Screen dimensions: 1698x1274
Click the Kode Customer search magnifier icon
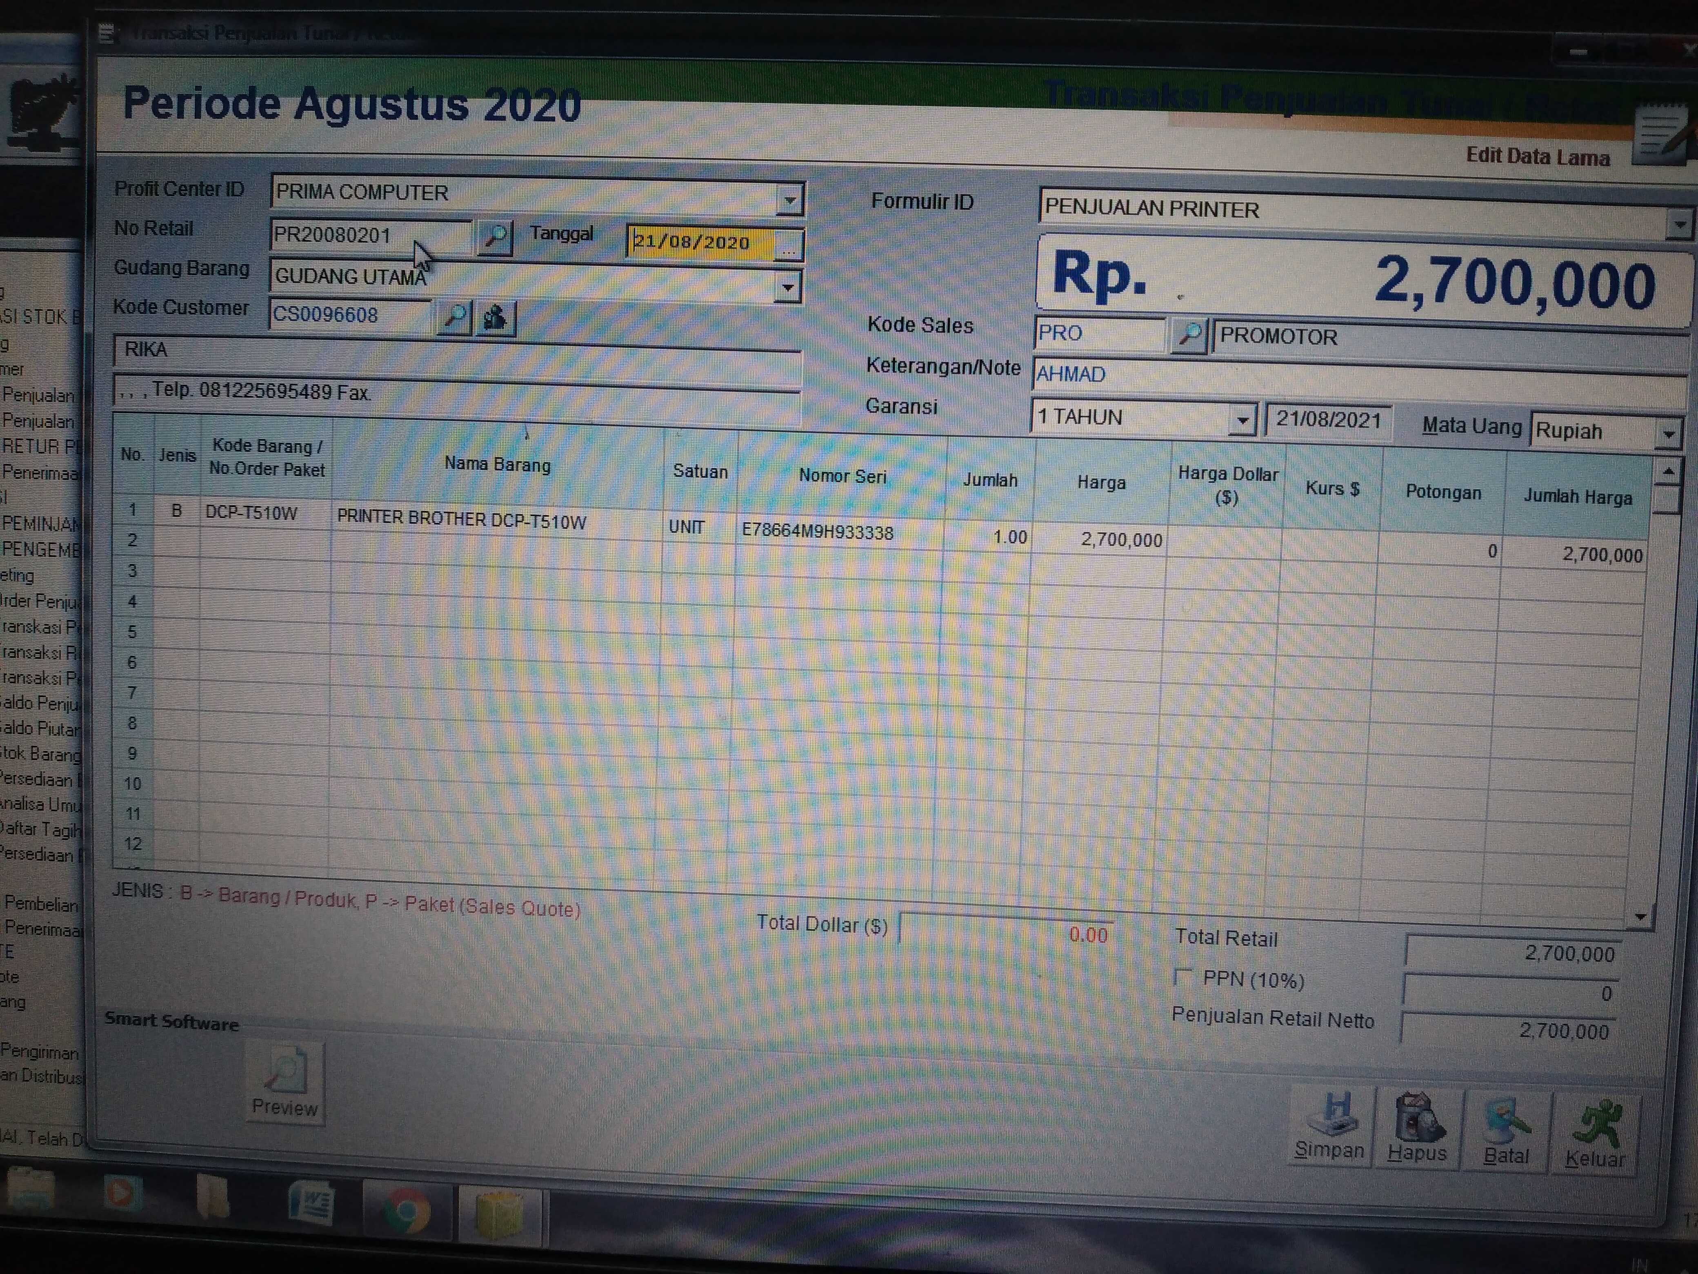454,316
